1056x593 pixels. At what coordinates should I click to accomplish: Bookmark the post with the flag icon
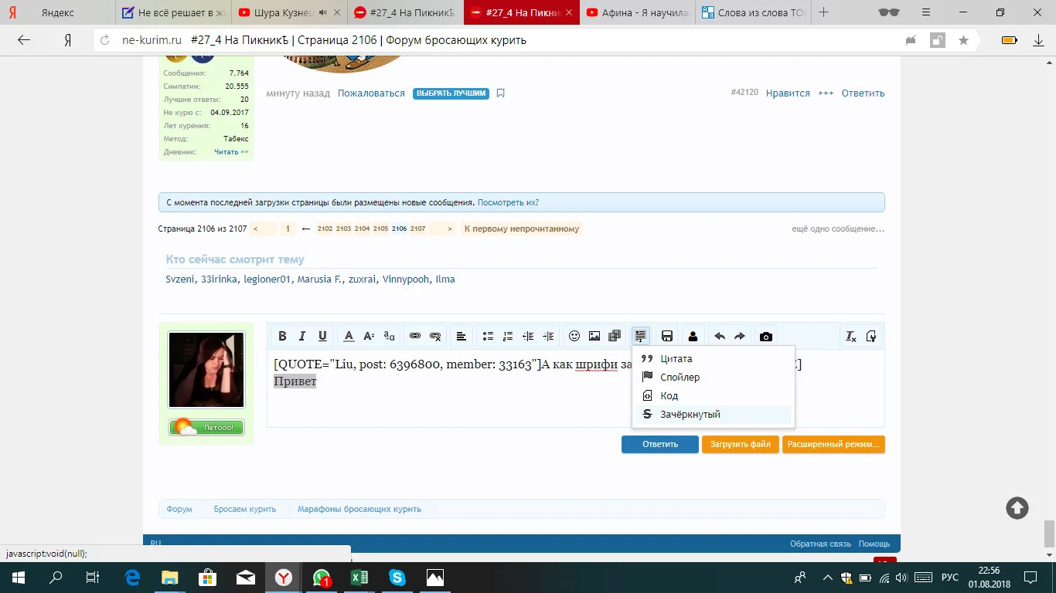click(501, 93)
